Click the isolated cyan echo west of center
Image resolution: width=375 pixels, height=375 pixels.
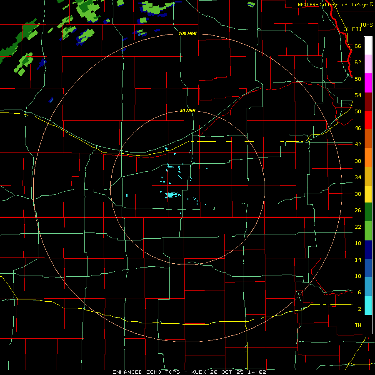pyautogui.click(x=127, y=195)
